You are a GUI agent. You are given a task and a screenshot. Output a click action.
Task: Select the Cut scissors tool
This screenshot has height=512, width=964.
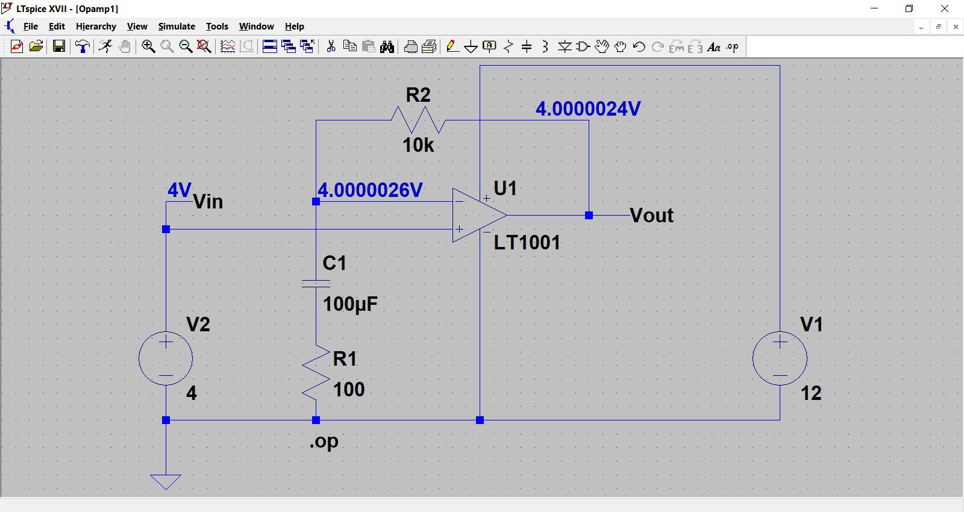[331, 46]
